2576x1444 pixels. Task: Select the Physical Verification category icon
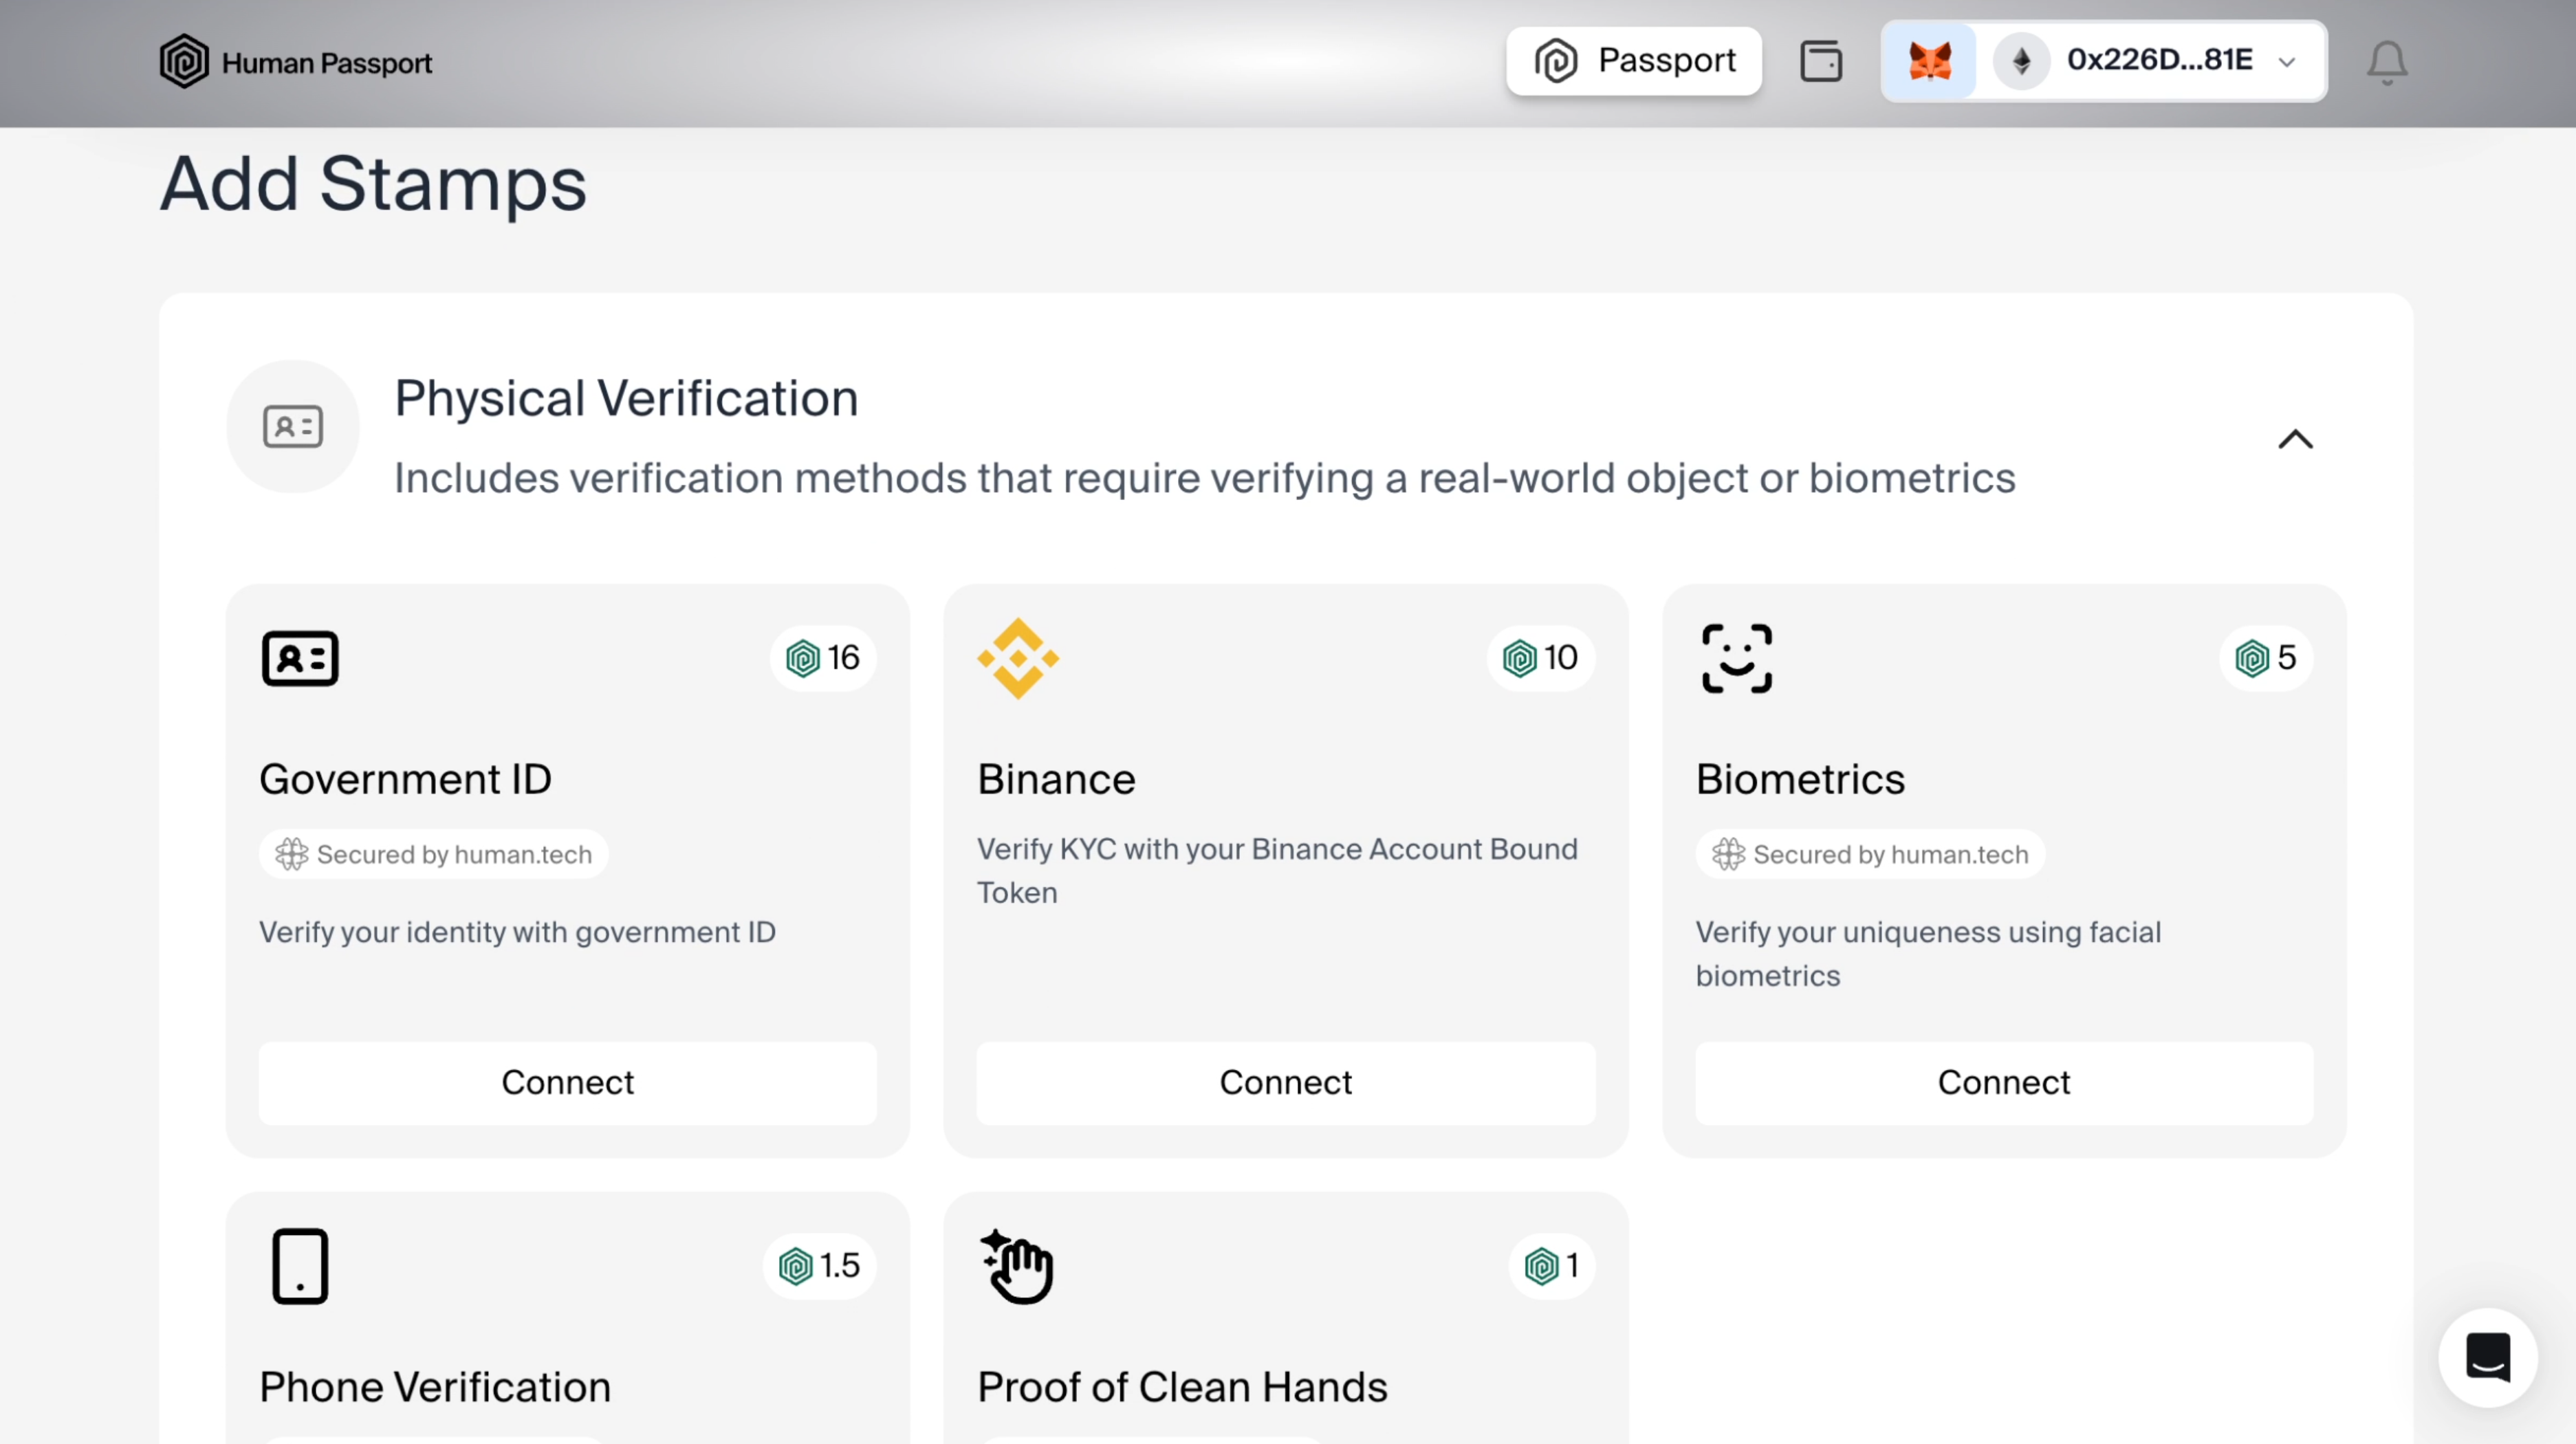coord(292,427)
